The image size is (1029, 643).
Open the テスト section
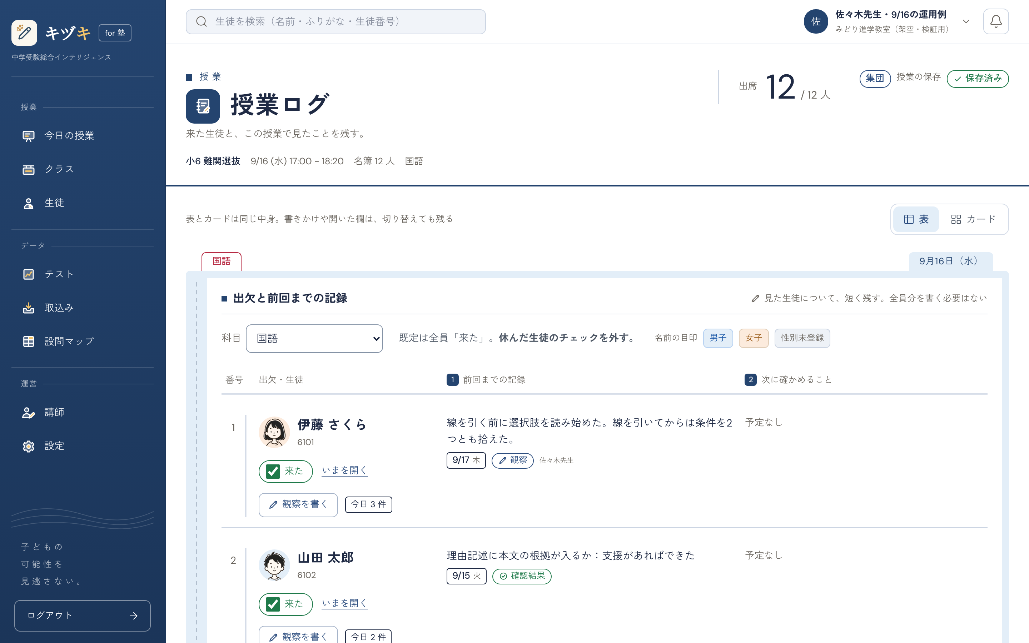83,274
